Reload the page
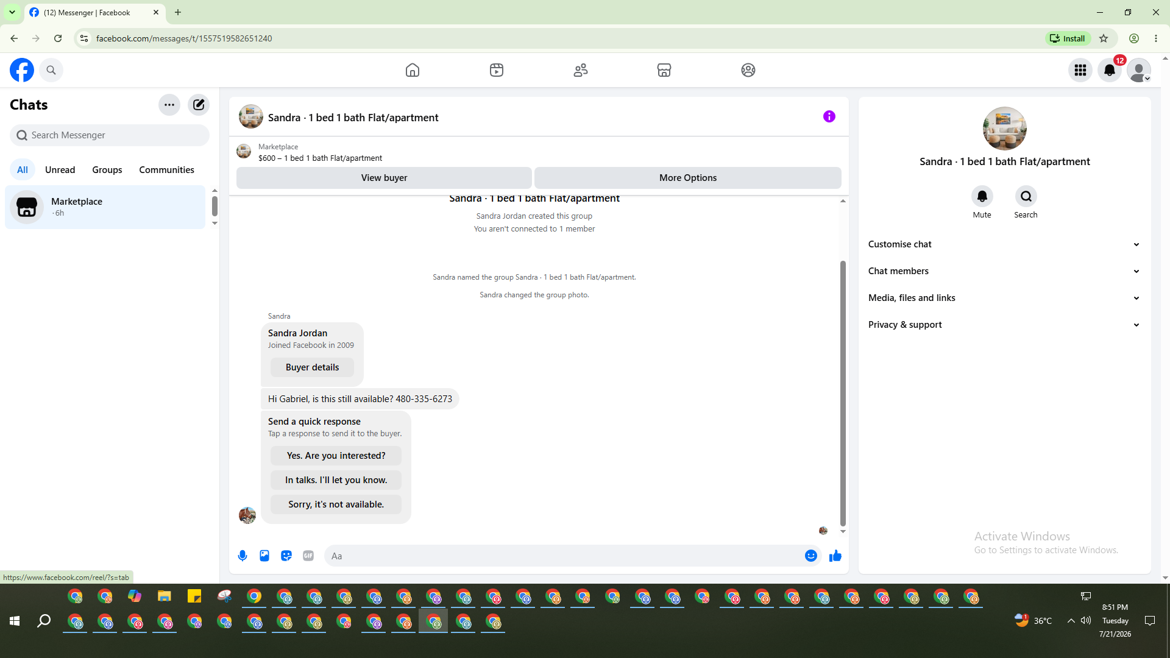Image resolution: width=1170 pixels, height=658 pixels. point(58,38)
